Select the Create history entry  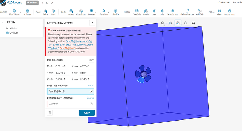(x=13, y=28)
